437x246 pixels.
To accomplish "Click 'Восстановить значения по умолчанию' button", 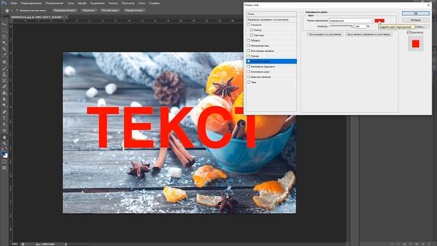I will point(369,34).
